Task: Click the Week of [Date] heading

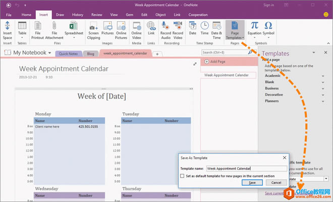Action: [102, 96]
